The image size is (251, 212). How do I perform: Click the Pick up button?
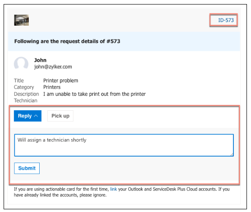click(60, 116)
